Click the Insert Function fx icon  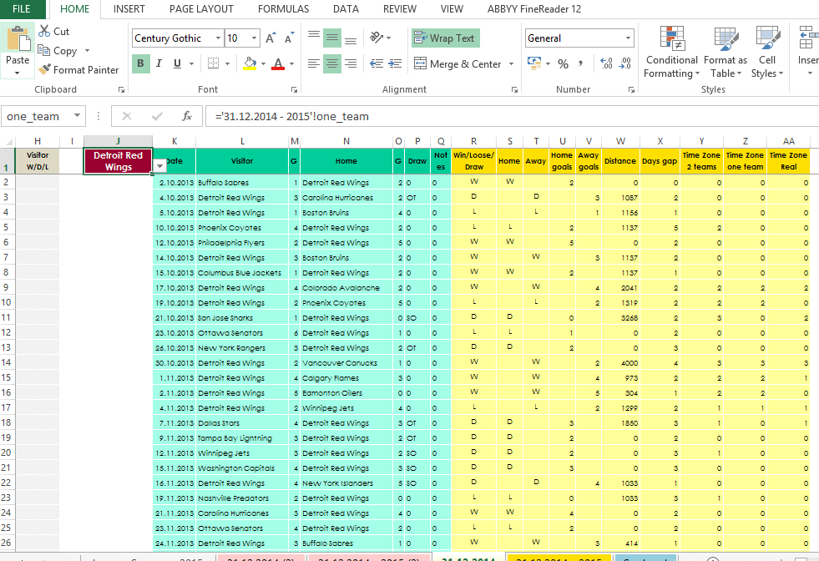tap(187, 116)
